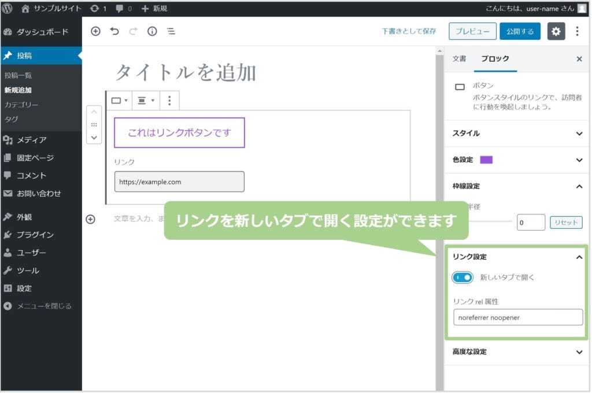Click the purple color swatch in 色設定
Screen dimensions: 592x393
[486, 160]
